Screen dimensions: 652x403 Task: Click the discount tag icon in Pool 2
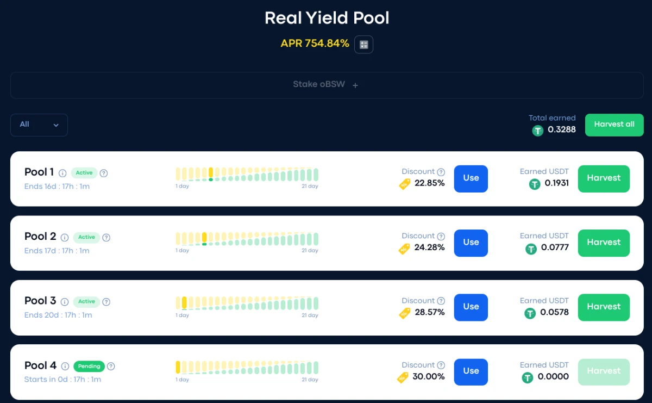(404, 249)
